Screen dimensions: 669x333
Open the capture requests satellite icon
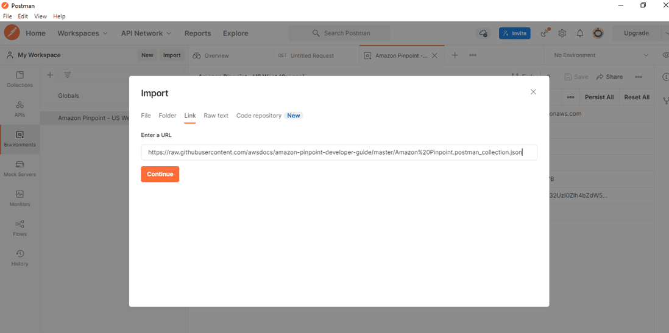[x=545, y=33]
